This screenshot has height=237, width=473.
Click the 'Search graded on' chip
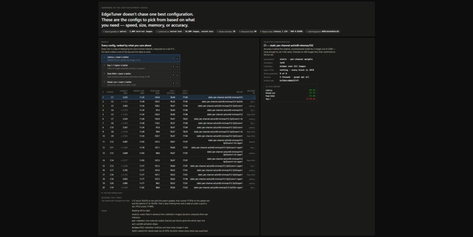point(127,31)
